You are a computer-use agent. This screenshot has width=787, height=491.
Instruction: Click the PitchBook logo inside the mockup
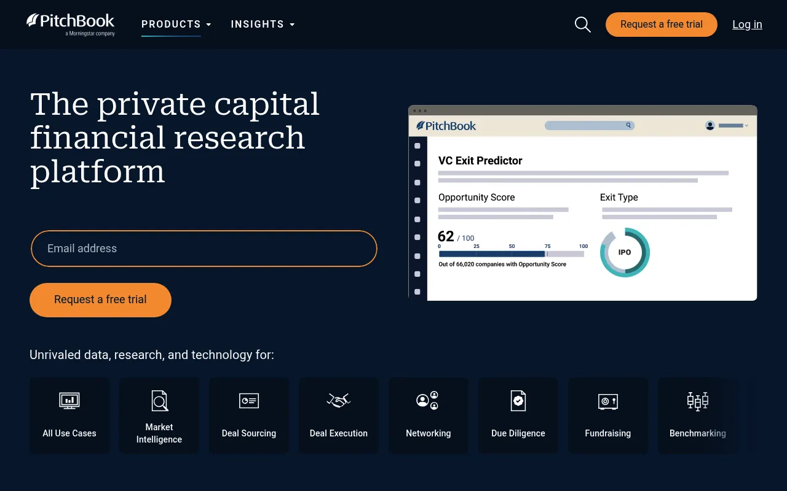(446, 126)
